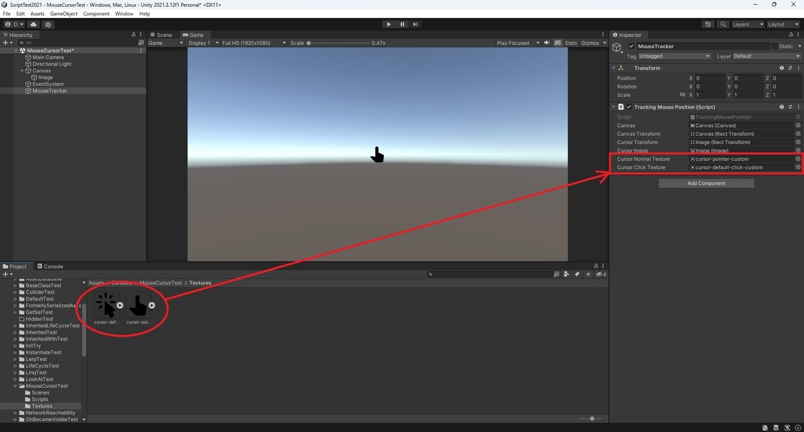Enable the Static checkbox for MouseTracker
The height and width of the screenshot is (432, 804).
[x=774, y=46]
